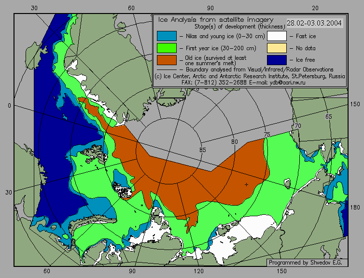Click the 120 longitude axis label

click(x=199, y=271)
